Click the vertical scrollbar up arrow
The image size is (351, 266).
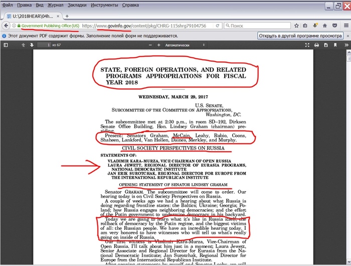pyautogui.click(x=349, y=52)
